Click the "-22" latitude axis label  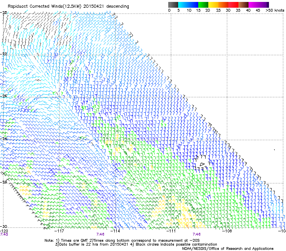(x=3, y=54)
